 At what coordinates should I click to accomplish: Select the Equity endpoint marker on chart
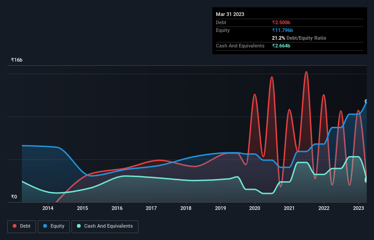pyautogui.click(x=366, y=101)
